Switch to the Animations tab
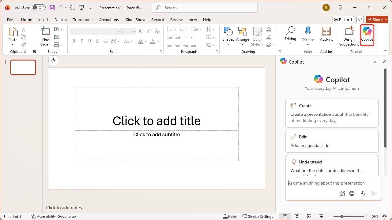The image size is (392, 220). 109,20
